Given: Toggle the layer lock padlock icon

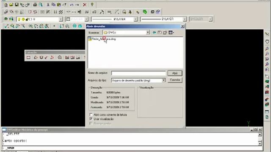Looking at the screenshot, I should tap(27, 19).
